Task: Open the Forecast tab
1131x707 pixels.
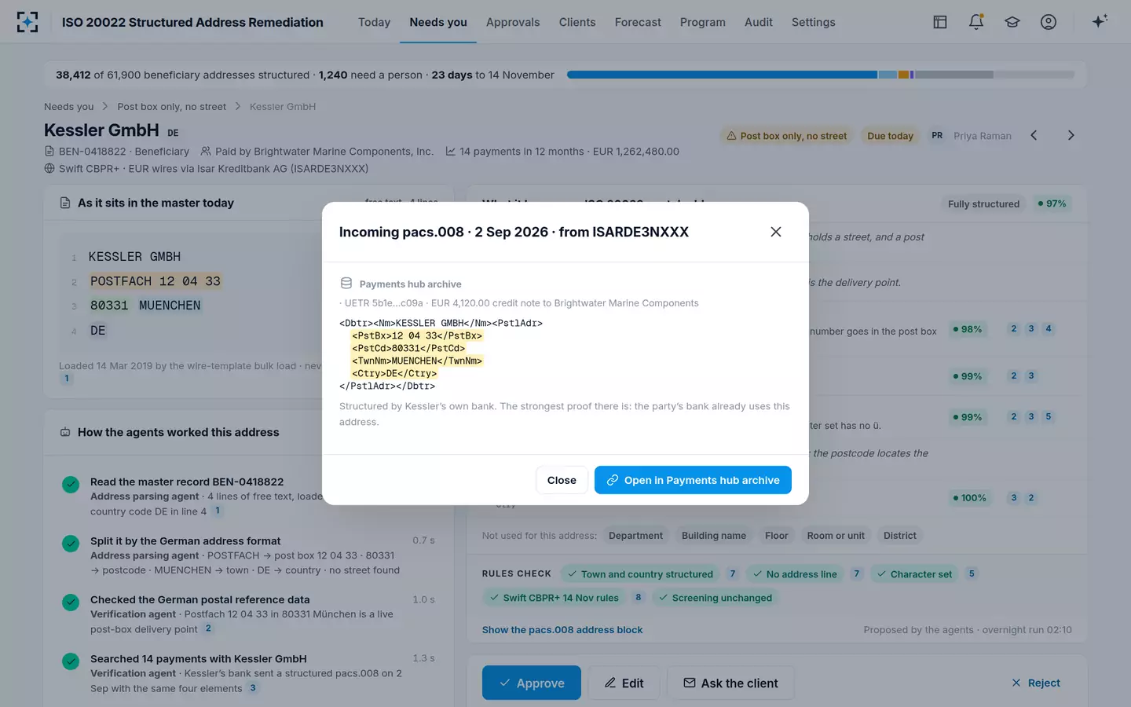Action: click(638, 22)
